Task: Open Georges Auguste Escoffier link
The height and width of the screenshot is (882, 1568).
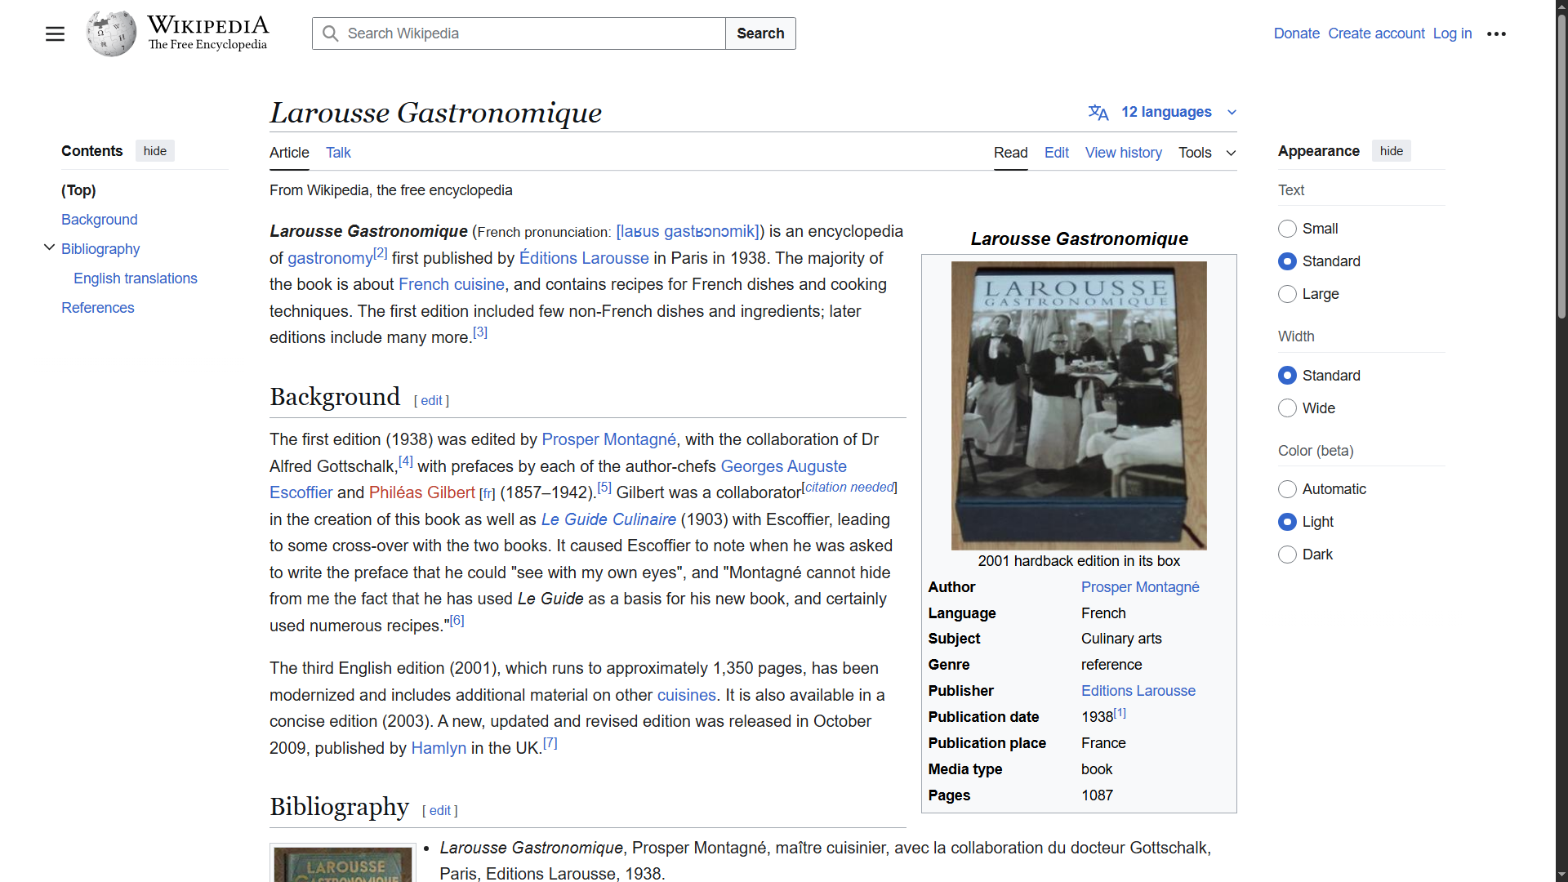Action: point(783,466)
